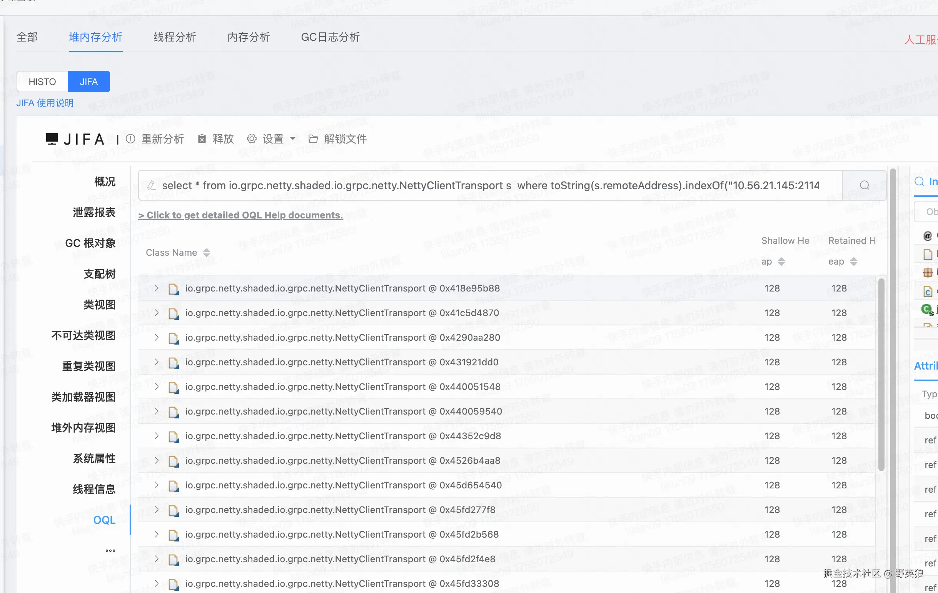Select 支配树 in the sidebar menu
The height and width of the screenshot is (593, 938).
100,274
